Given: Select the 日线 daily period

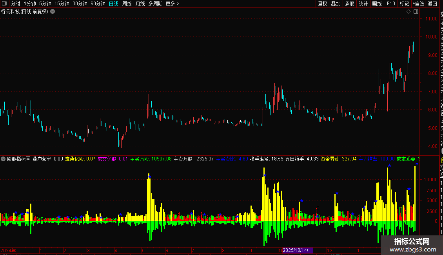Looking at the screenshot, I should coord(114,4).
